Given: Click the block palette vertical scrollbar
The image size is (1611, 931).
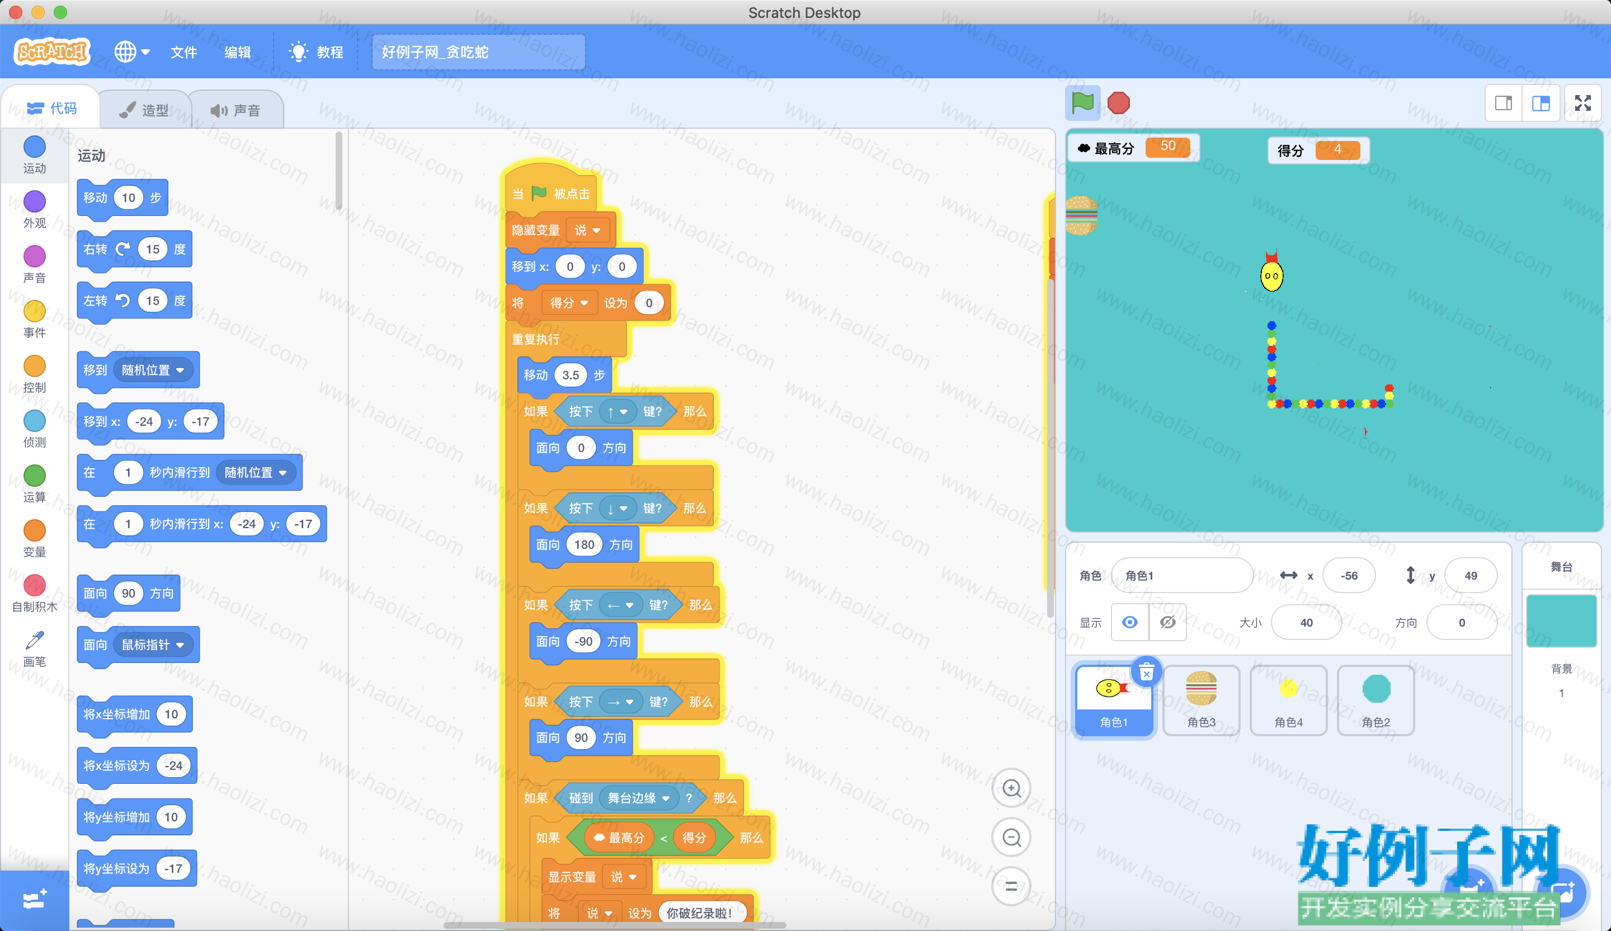Looking at the screenshot, I should click(338, 171).
